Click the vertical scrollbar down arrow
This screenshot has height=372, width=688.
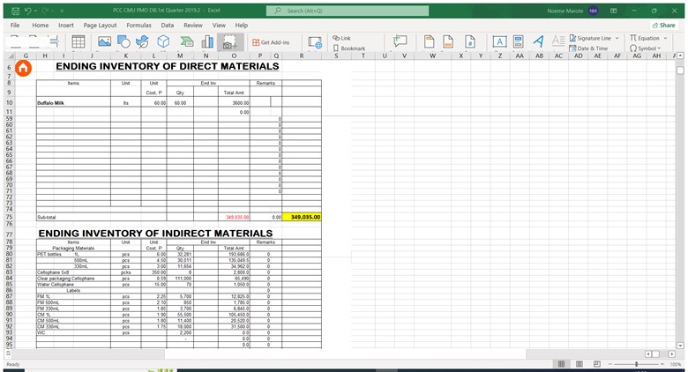(x=681, y=346)
